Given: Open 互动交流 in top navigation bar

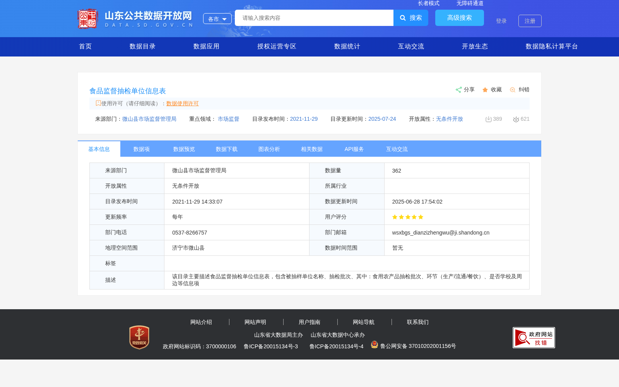Looking at the screenshot, I should coord(411,46).
